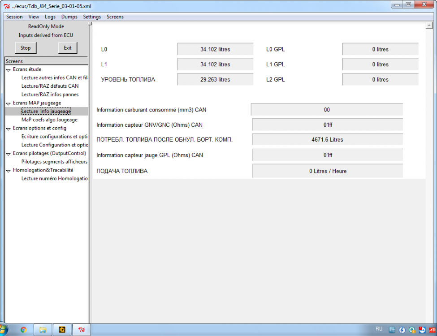Click the Stop button
The height and width of the screenshot is (336, 437).
26,47
